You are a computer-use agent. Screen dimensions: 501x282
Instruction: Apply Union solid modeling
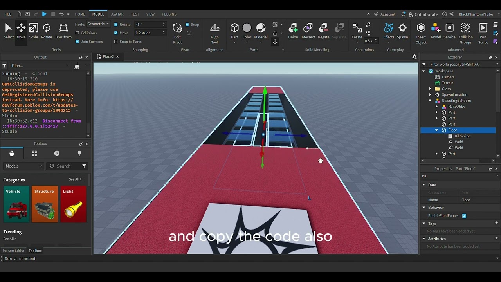pos(293,31)
